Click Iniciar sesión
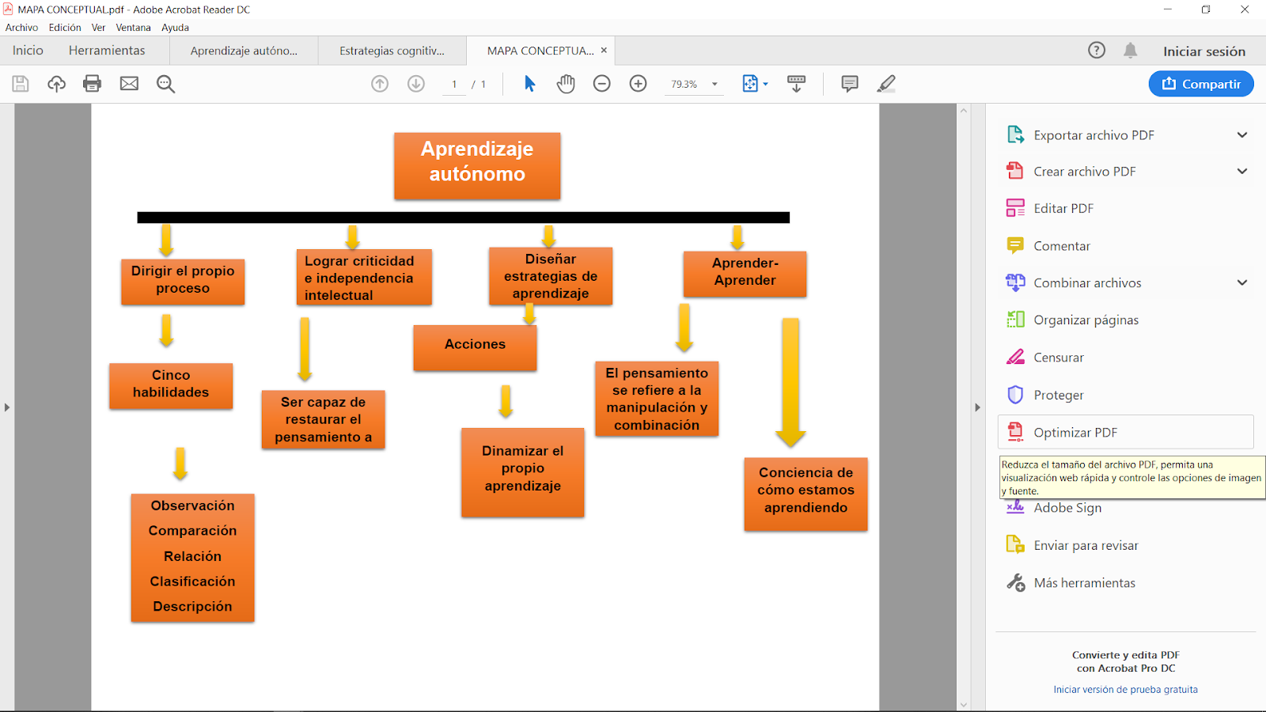 [x=1203, y=50]
